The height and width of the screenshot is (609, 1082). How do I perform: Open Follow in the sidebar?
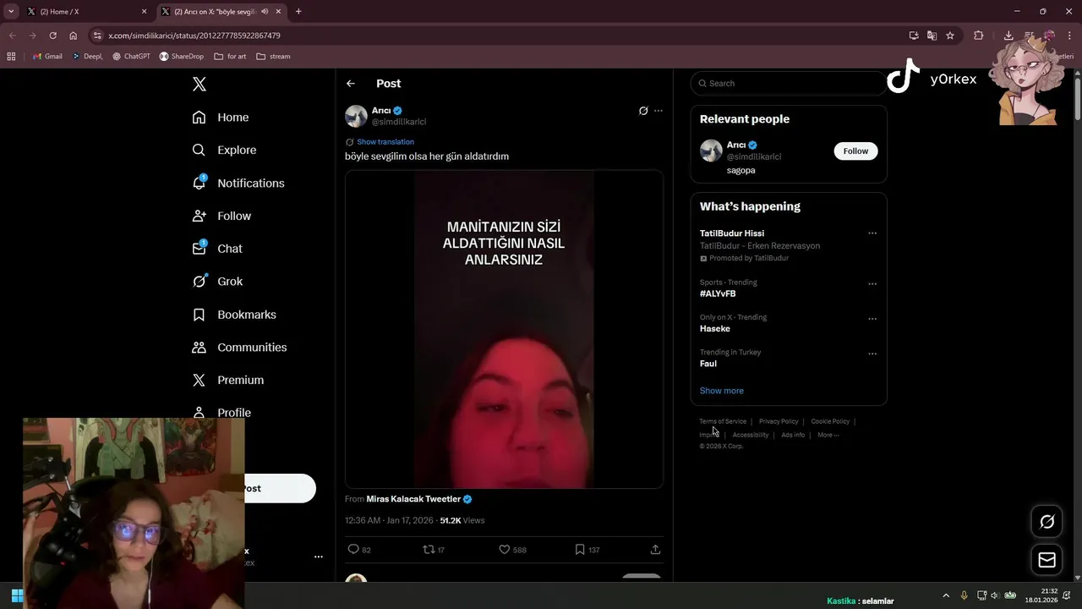click(x=221, y=216)
